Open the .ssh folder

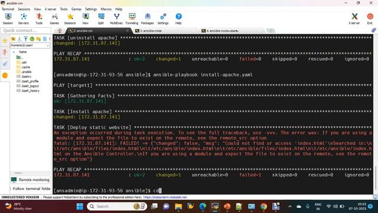[22, 62]
